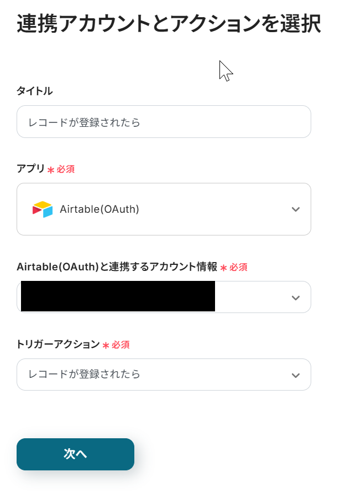The width and height of the screenshot is (356, 492).
Task: Click the 必須 text beside アプリ
Action: pos(66,170)
